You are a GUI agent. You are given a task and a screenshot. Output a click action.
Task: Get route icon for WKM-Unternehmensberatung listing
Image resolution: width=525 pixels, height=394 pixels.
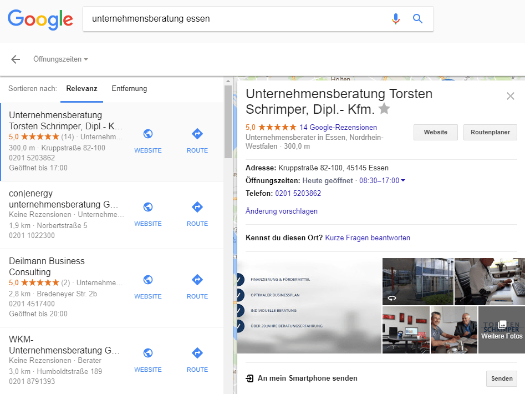coord(197,353)
